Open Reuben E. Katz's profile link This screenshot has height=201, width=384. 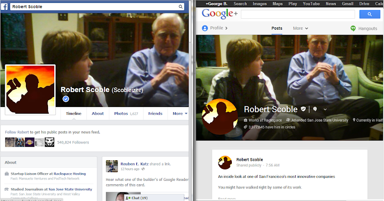pyautogui.click(x=134, y=164)
